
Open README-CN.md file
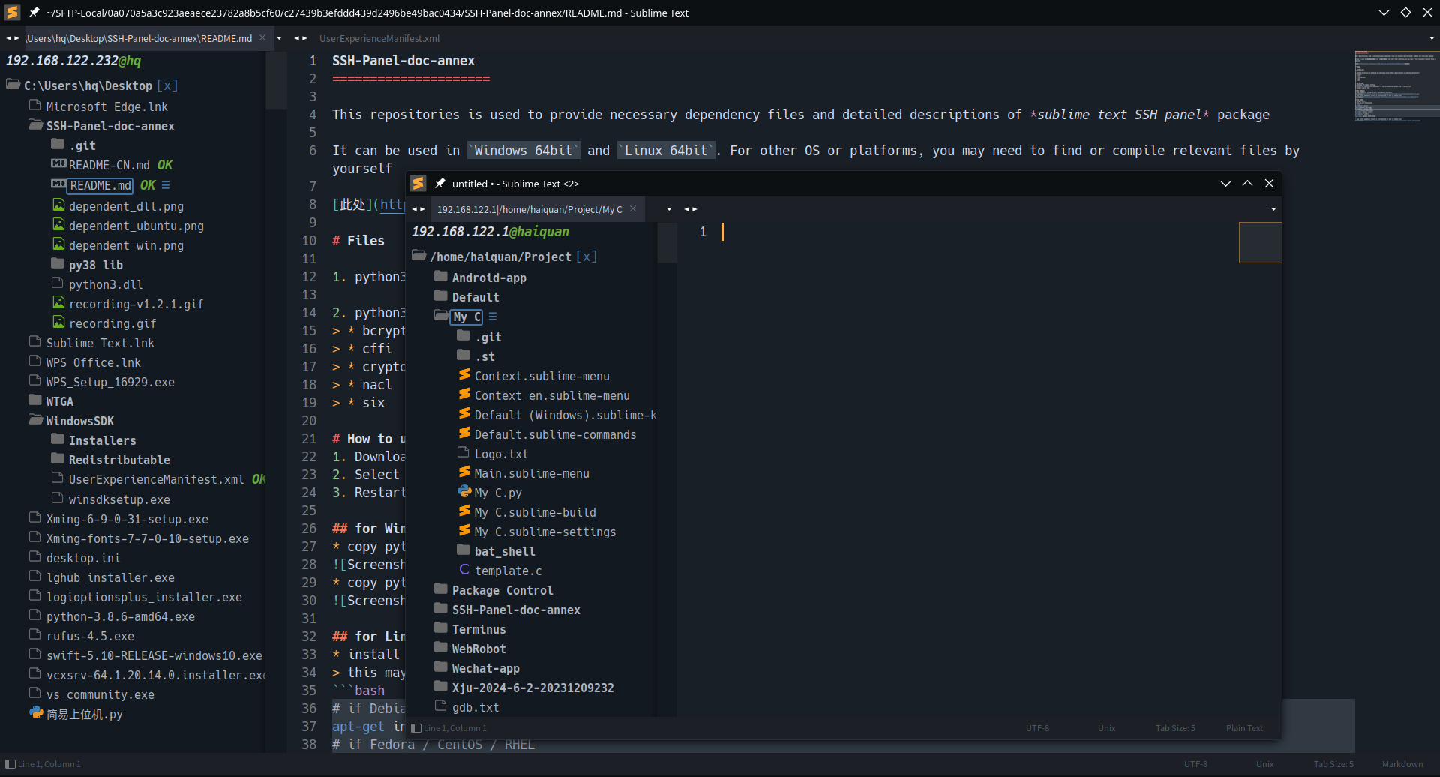[109, 165]
